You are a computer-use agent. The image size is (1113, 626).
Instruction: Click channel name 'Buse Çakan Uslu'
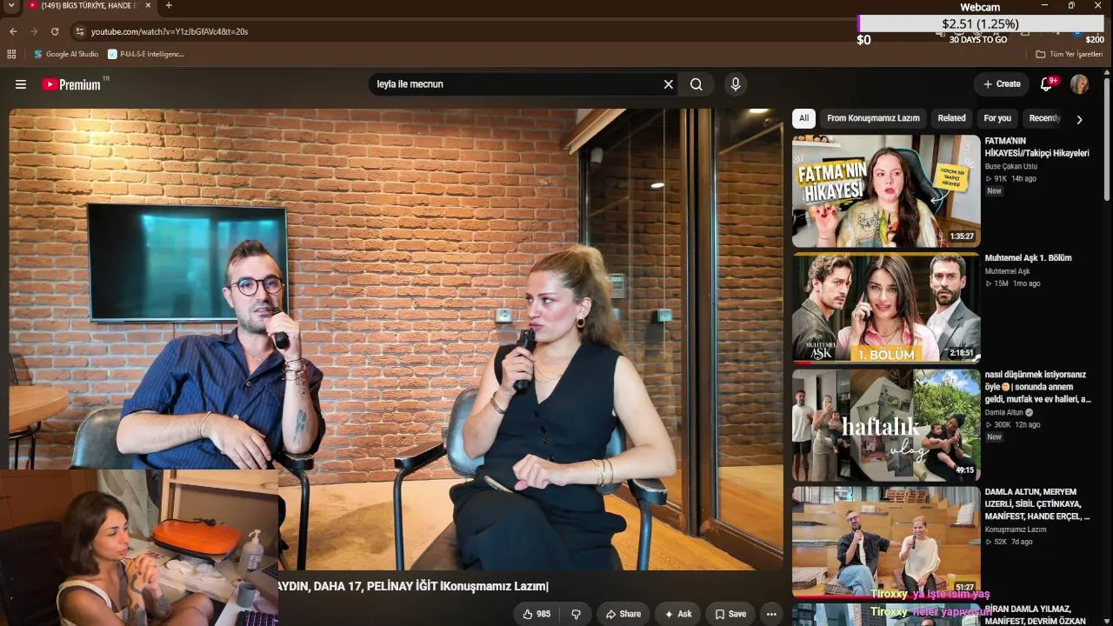click(1010, 166)
